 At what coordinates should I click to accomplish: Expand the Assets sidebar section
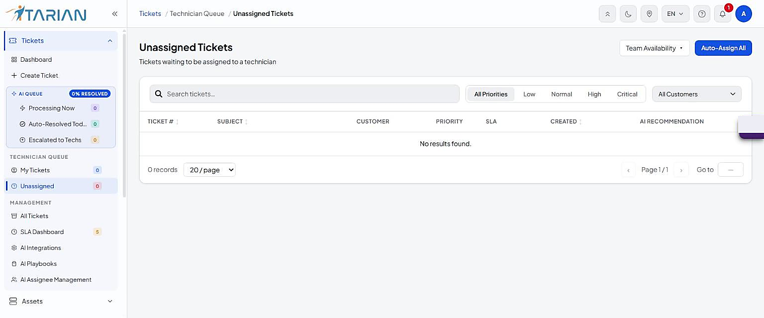[61, 302]
